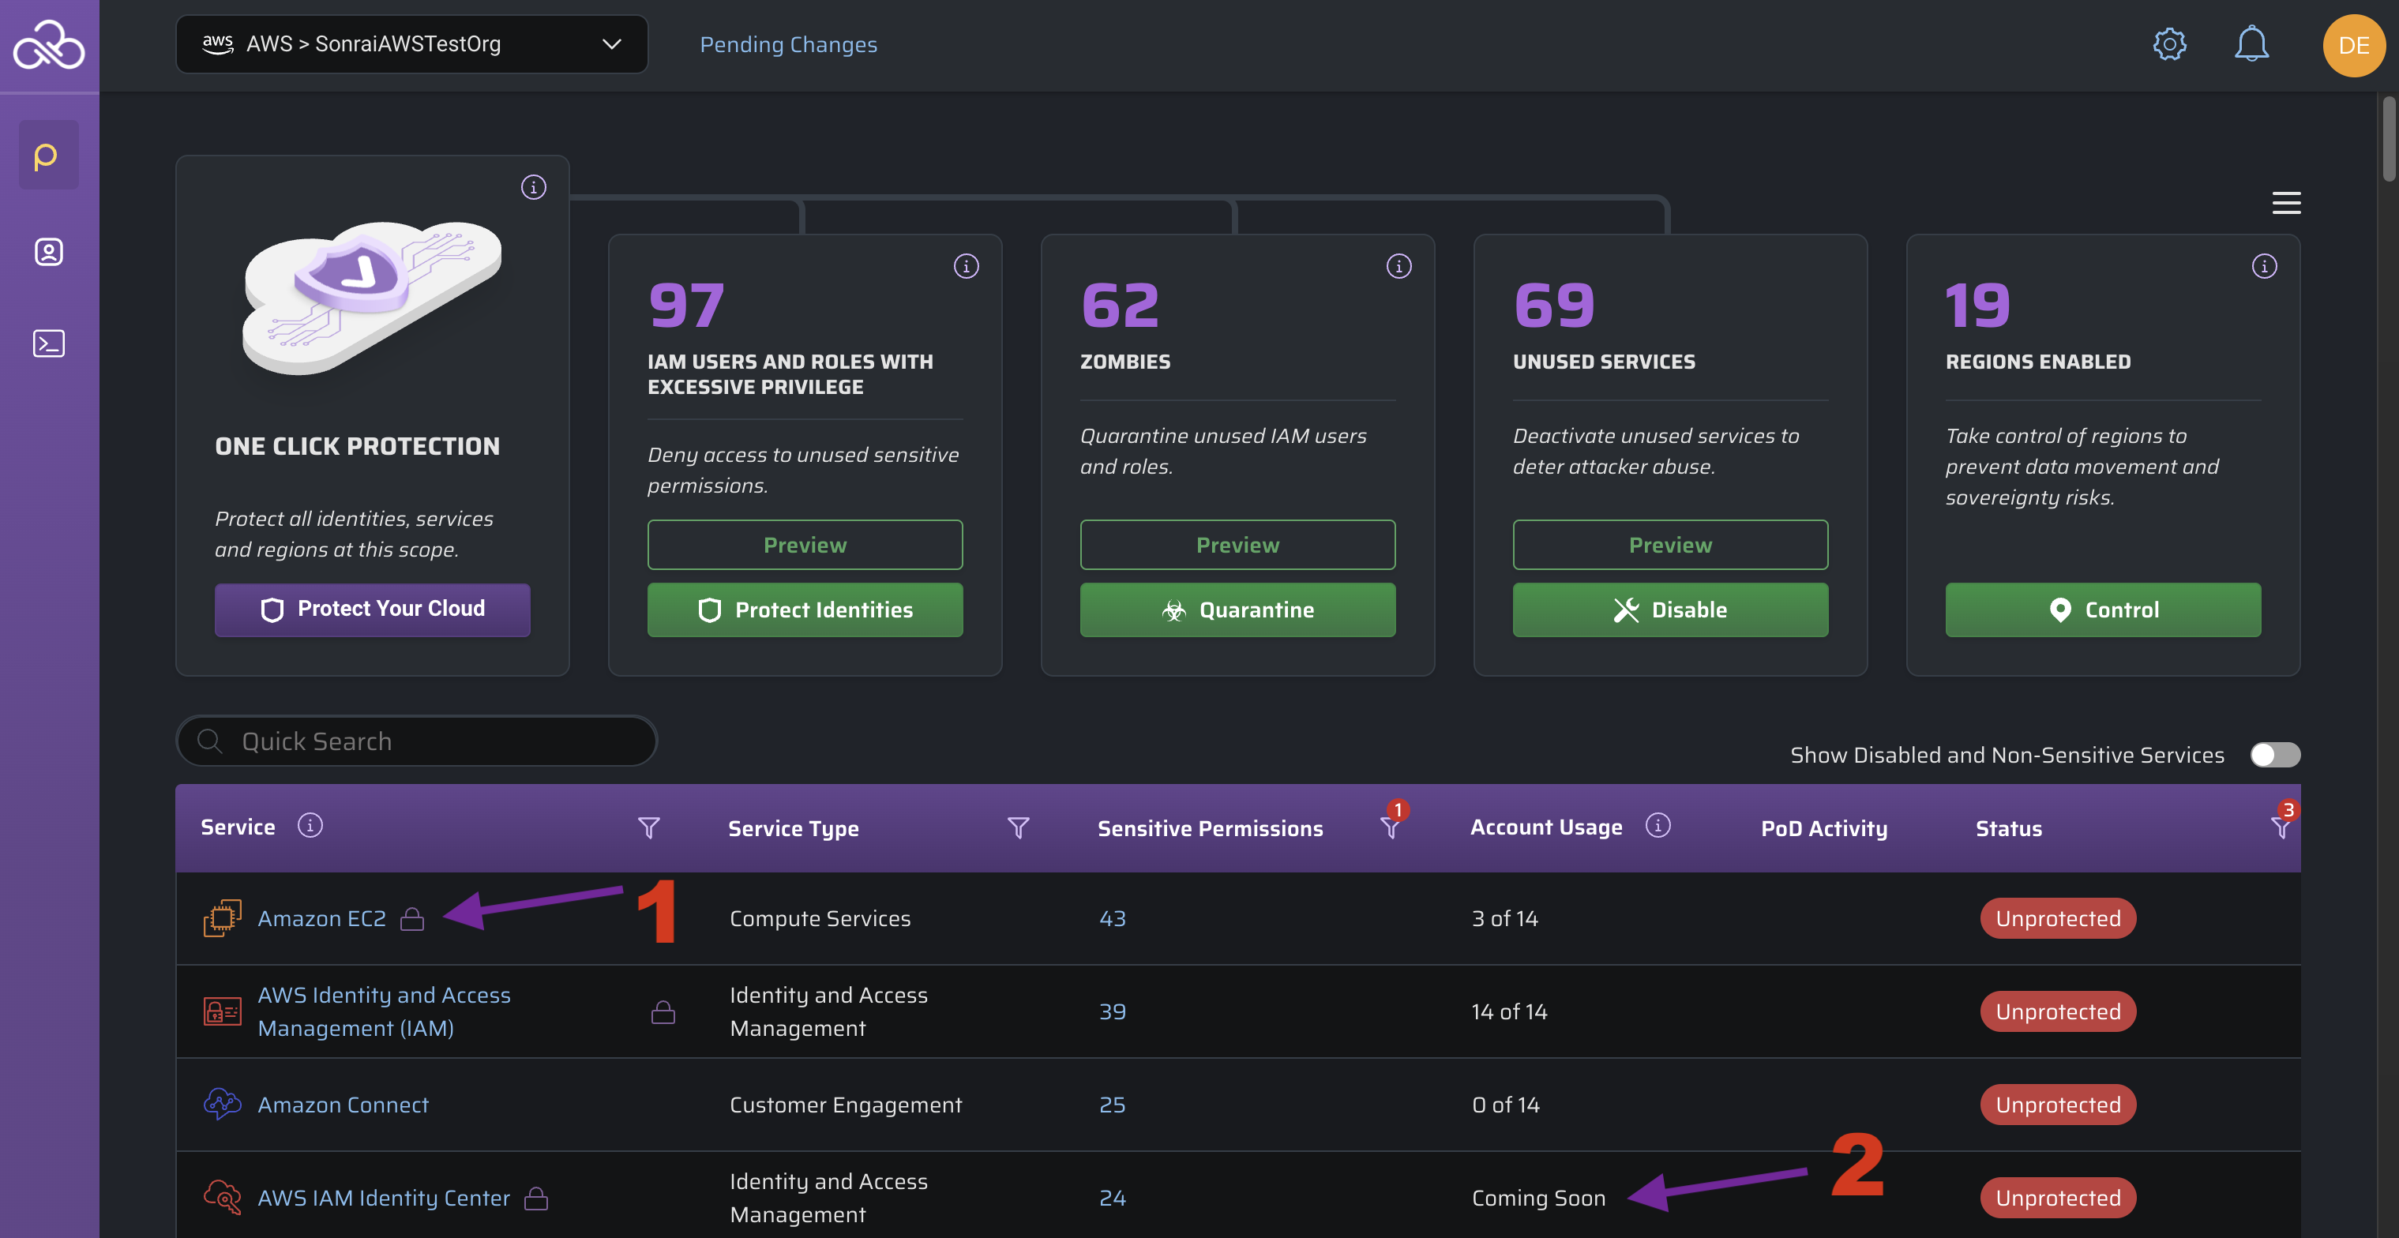2399x1238 pixels.
Task: Open AWS IAM Identity Center link
Action: (384, 1198)
